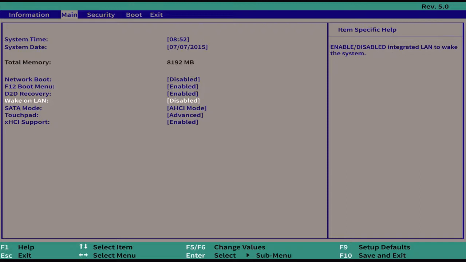This screenshot has width=466, height=262.
Task: Go to the Boot tab
Action: [x=134, y=15]
